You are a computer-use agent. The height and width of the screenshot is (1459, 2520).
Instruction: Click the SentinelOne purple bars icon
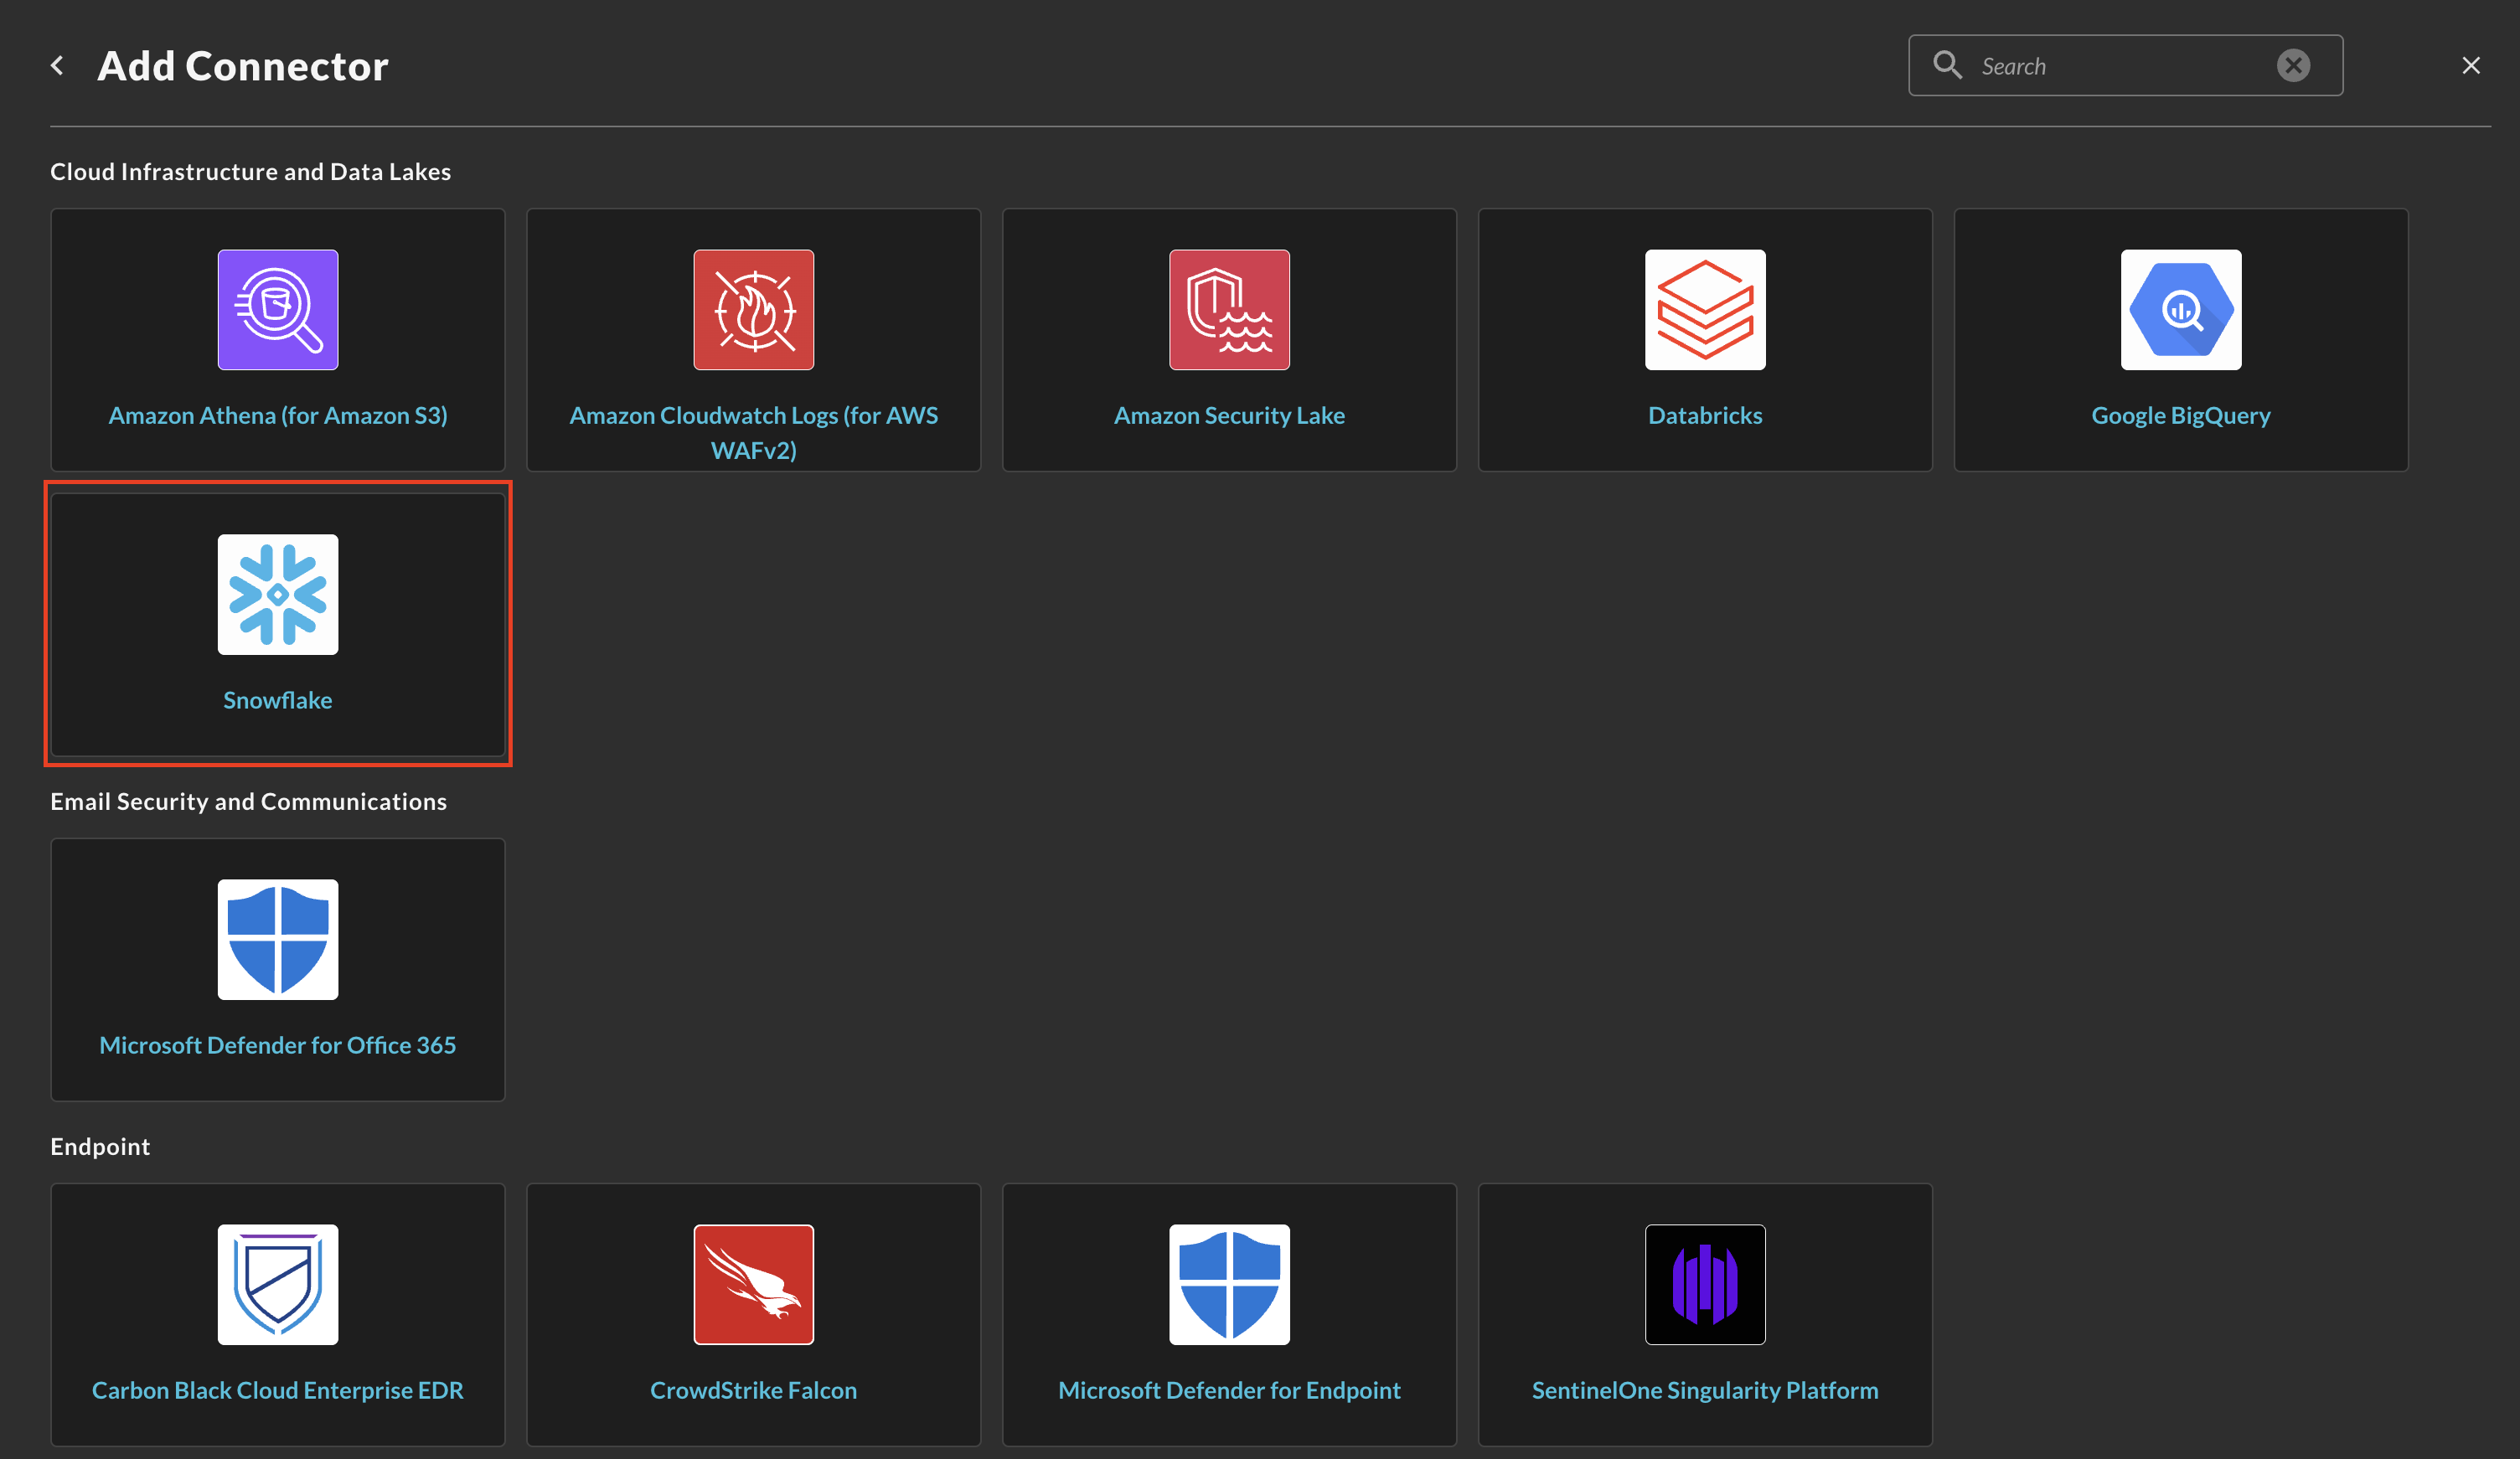click(x=1706, y=1285)
